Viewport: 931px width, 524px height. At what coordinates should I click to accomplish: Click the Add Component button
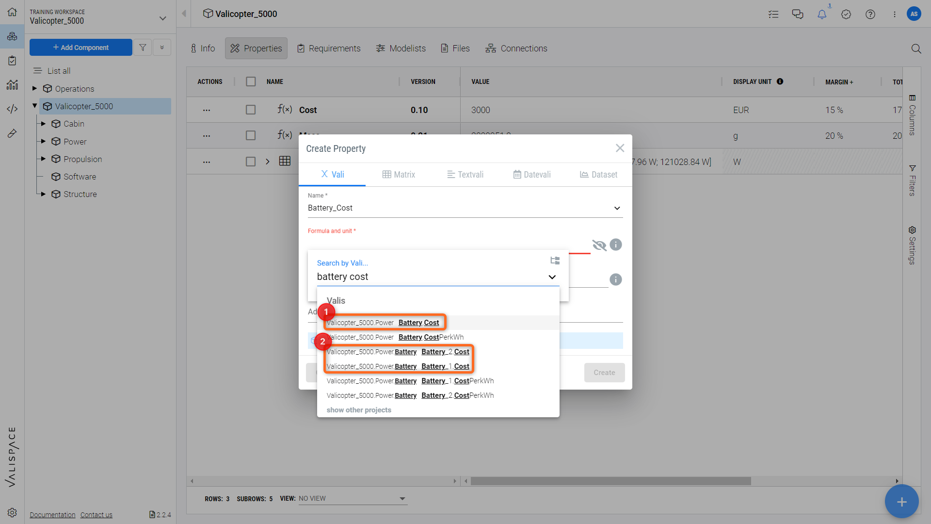(x=81, y=48)
